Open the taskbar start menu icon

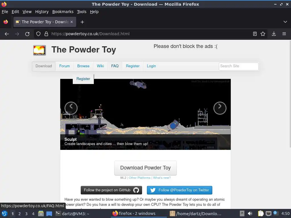click(5, 214)
